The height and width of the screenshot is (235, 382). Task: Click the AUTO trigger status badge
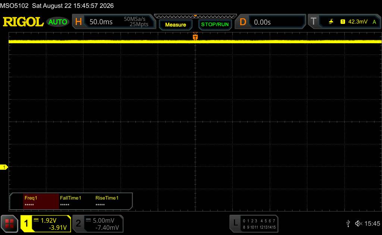point(58,22)
